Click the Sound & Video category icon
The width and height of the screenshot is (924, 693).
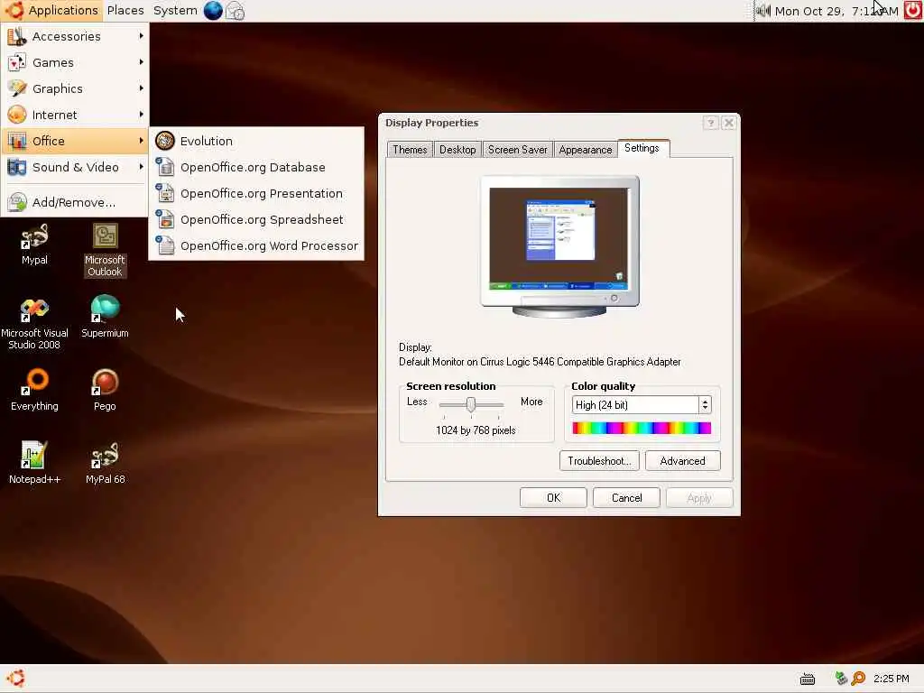coord(16,167)
